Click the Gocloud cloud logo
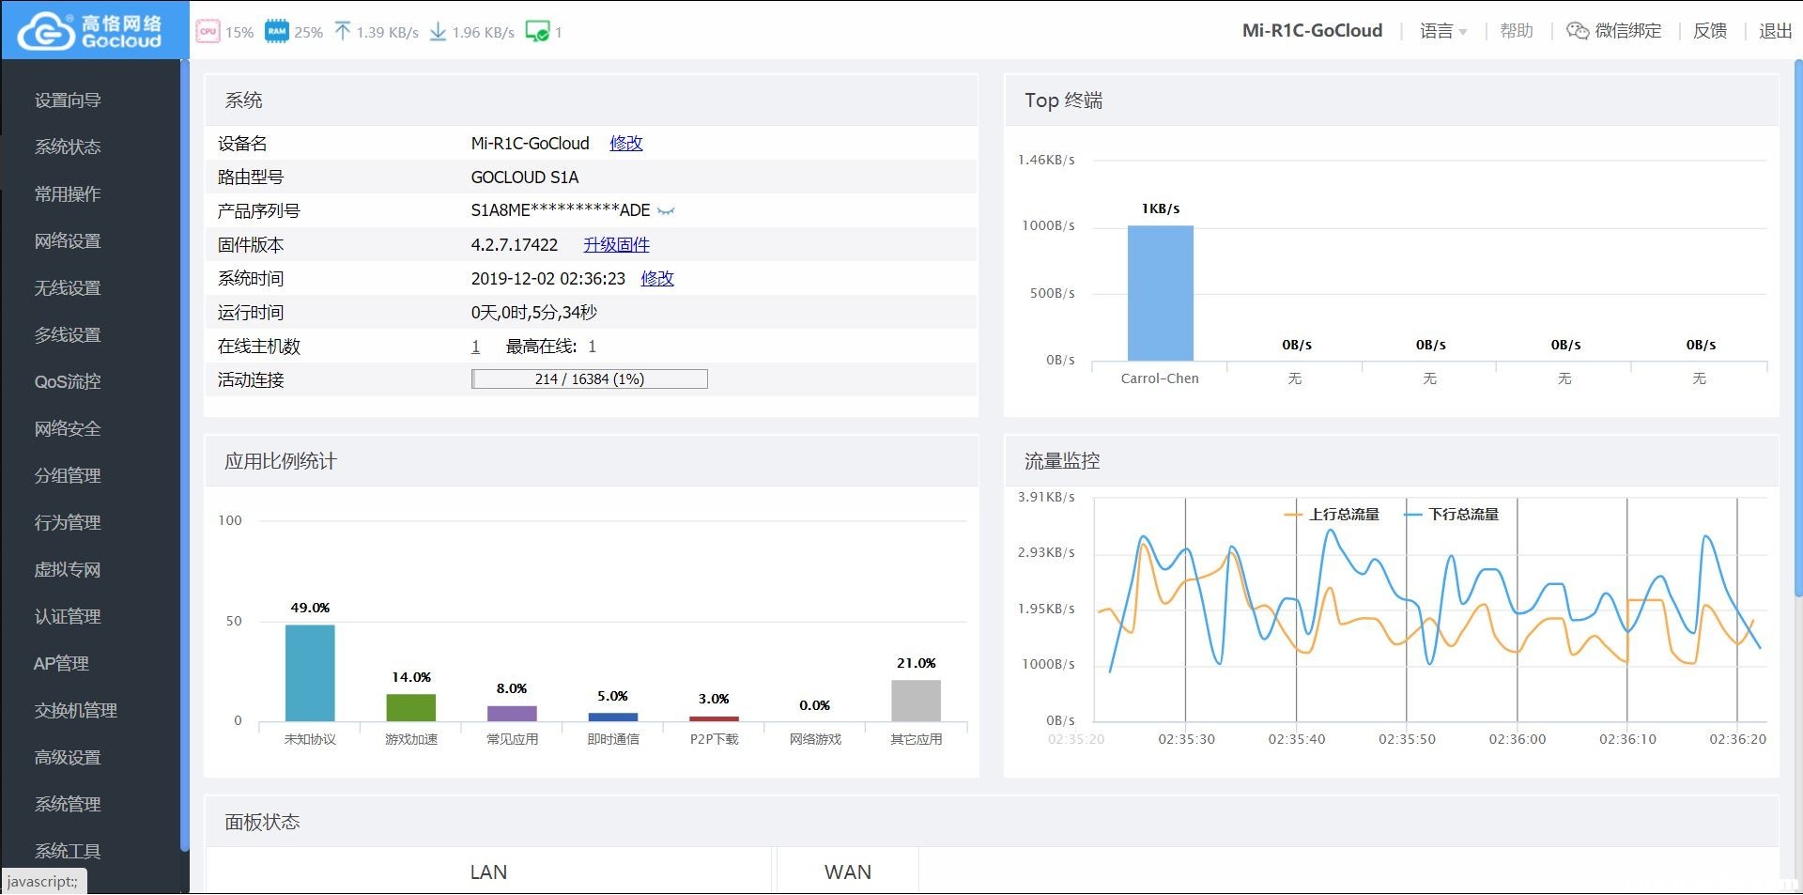The width and height of the screenshot is (1803, 895). click(47, 31)
